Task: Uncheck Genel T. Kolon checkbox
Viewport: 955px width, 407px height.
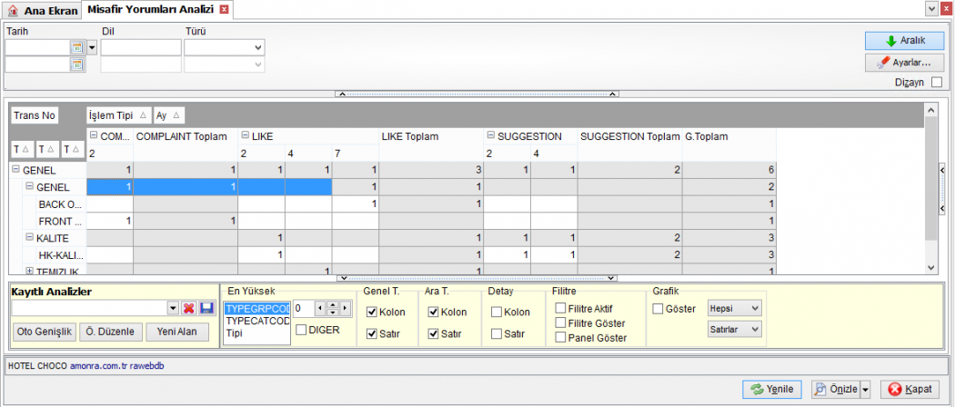Action: click(371, 313)
